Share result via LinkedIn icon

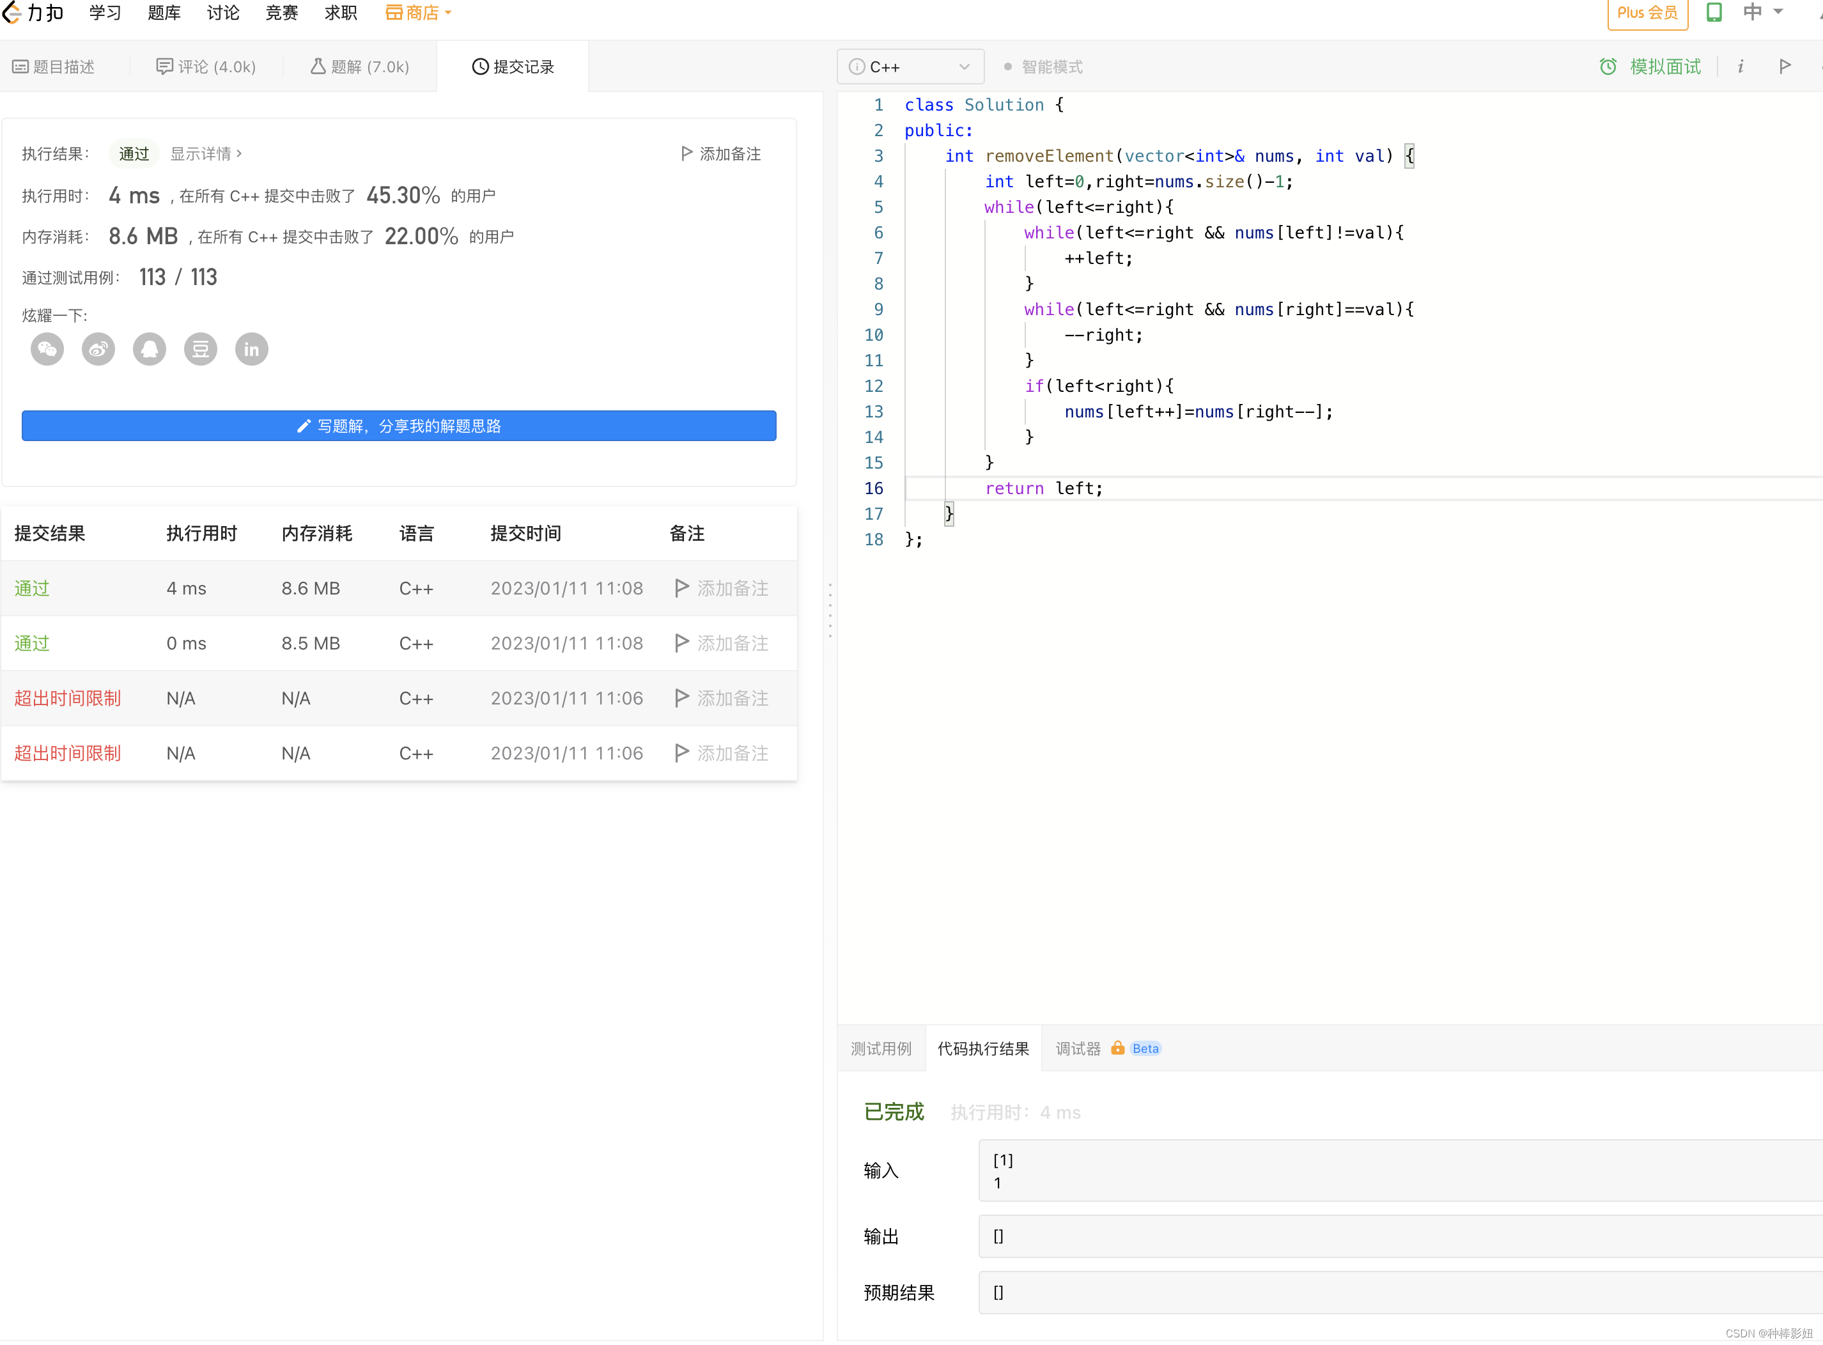click(x=252, y=349)
